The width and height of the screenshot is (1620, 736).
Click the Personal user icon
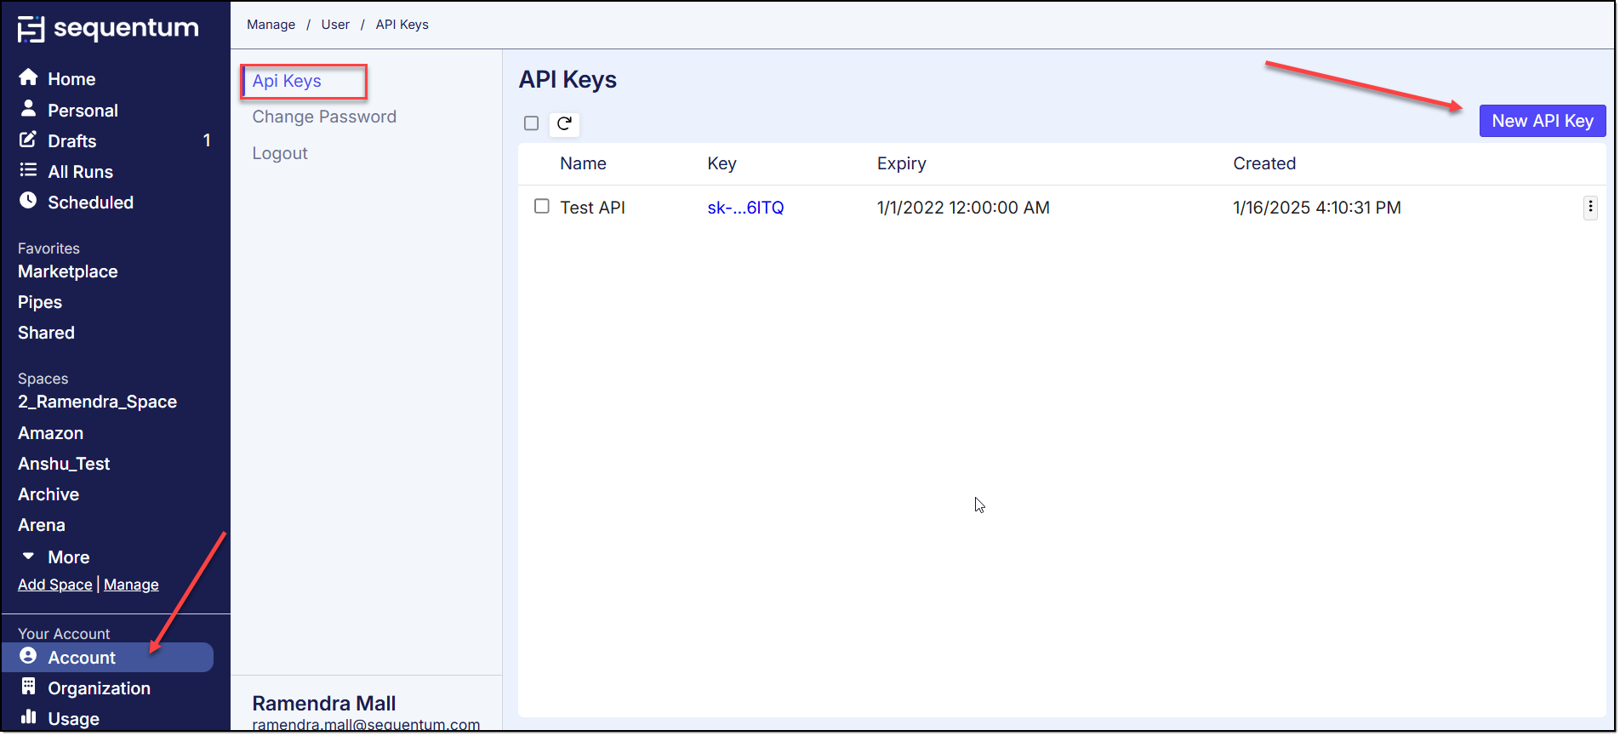pos(28,109)
